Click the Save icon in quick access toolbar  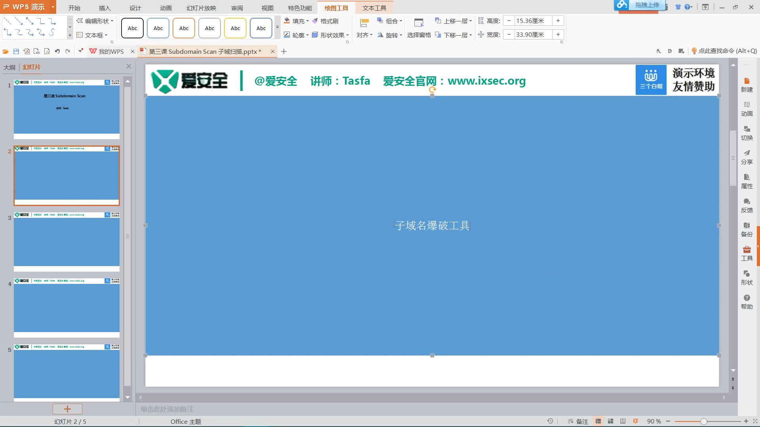coord(16,51)
